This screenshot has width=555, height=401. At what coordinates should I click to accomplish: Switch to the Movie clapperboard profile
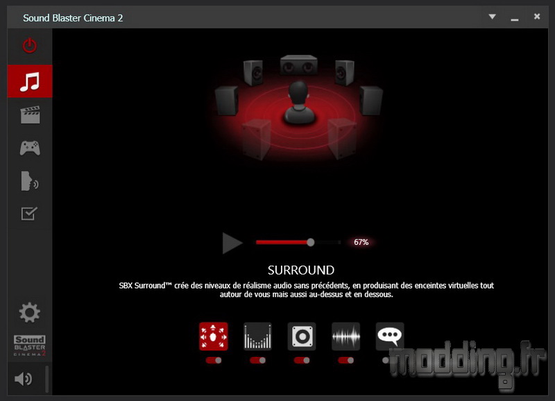[x=30, y=114]
